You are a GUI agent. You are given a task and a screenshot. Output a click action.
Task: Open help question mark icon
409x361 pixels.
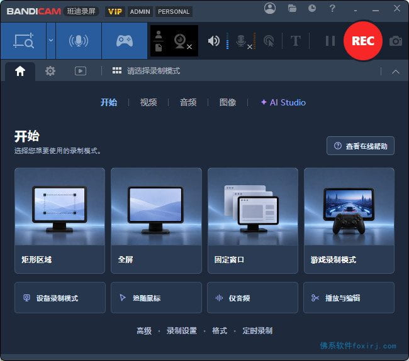332,9
